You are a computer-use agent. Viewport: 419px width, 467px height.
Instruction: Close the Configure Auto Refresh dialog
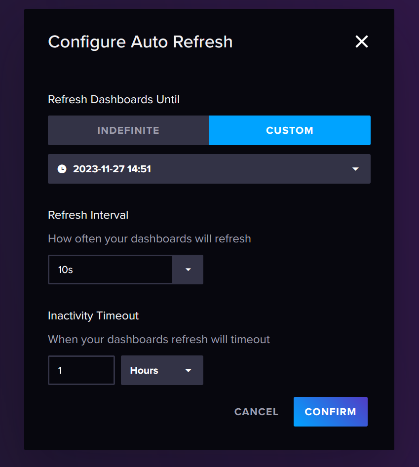point(362,41)
